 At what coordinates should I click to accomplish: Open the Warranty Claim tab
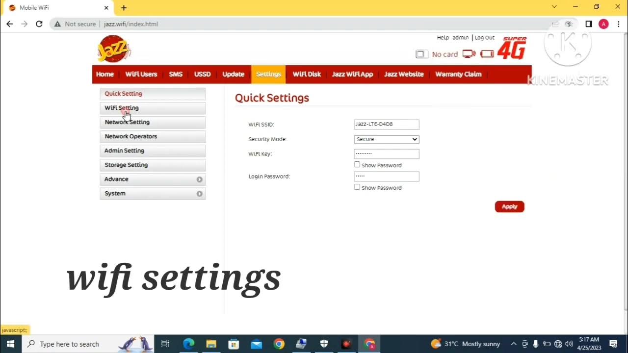(x=458, y=74)
